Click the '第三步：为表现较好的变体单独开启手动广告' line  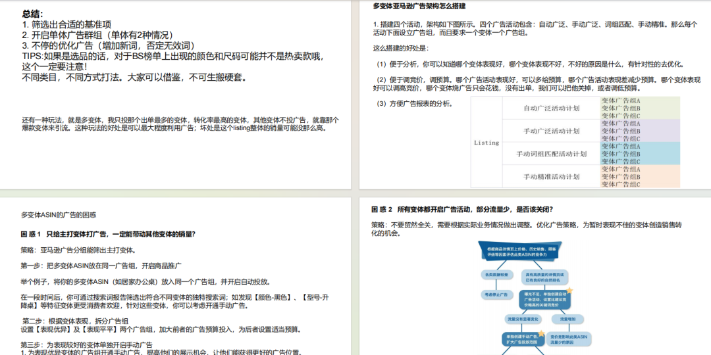pos(87,344)
